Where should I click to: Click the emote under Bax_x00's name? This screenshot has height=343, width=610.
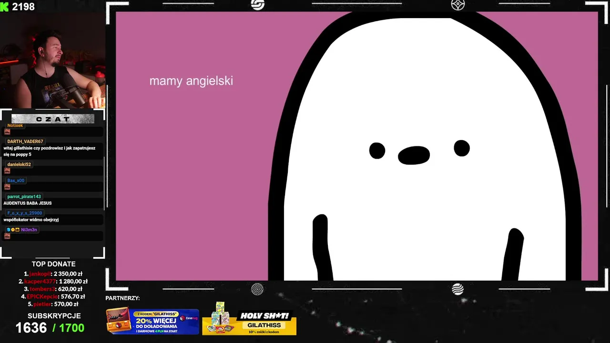point(7,187)
